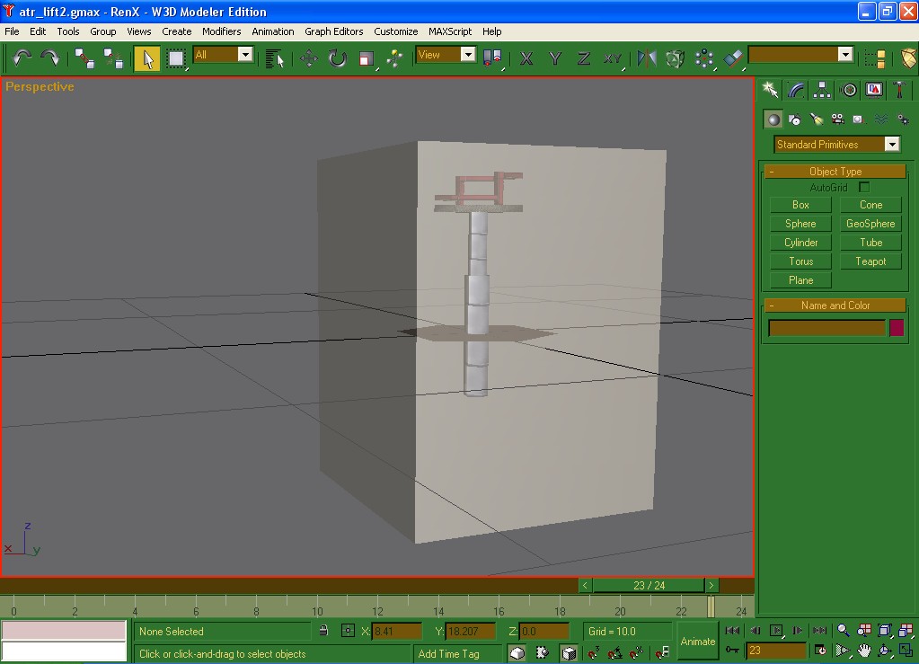The image size is (919, 664).
Task: Toggle the selection lock padlock
Action: pos(323,631)
